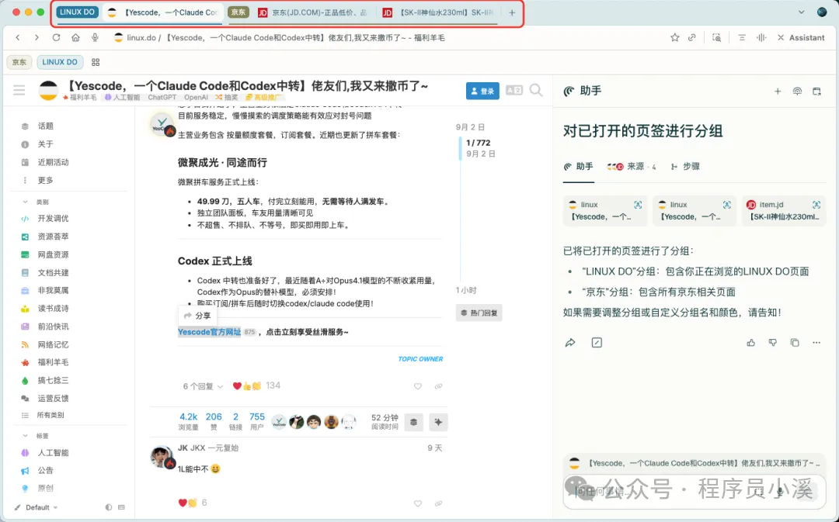Go back with the browser back arrow
This screenshot has width=839, height=522.
coord(18,37)
